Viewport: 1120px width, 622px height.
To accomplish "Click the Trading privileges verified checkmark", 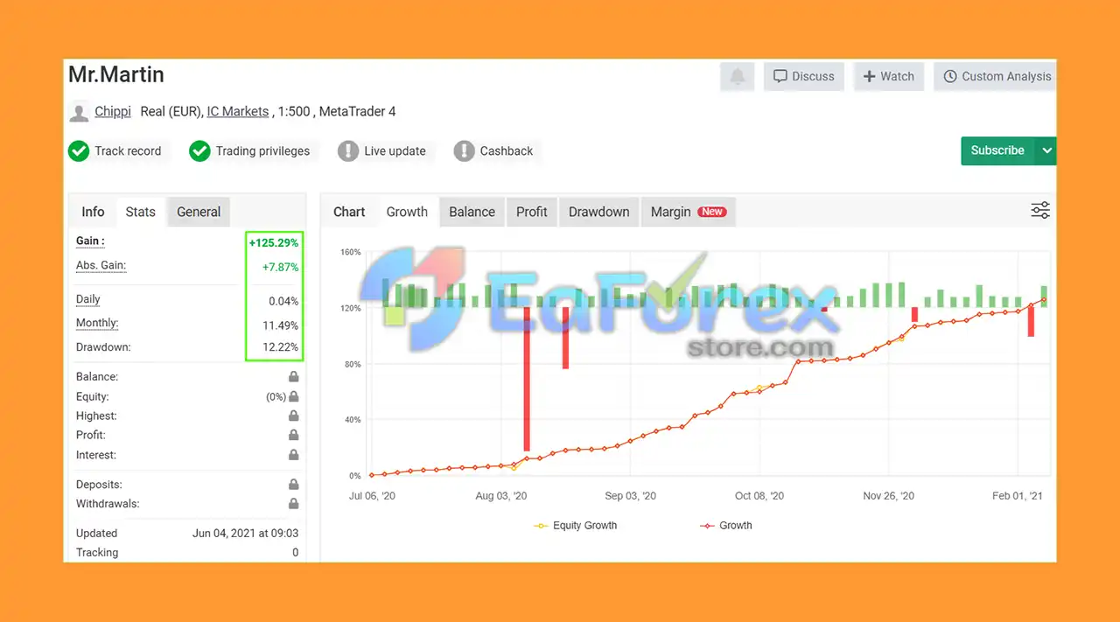I will (199, 151).
